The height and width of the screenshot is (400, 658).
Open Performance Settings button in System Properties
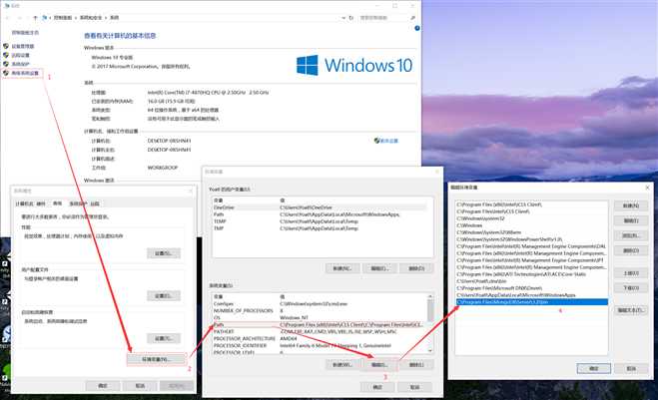tap(164, 253)
